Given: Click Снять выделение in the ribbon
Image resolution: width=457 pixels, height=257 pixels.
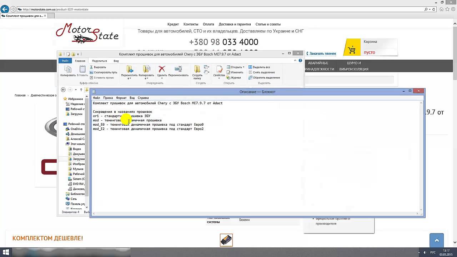Looking at the screenshot, I should tap(261, 72).
